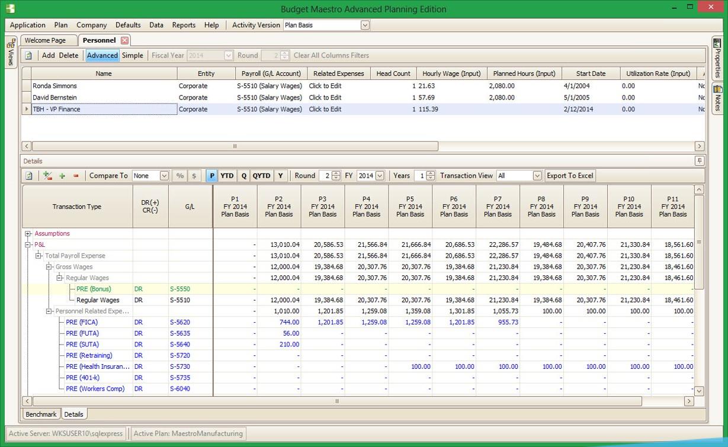728x447 pixels.
Task: Toggle the dollar ($) compare button
Action: pyautogui.click(x=194, y=176)
